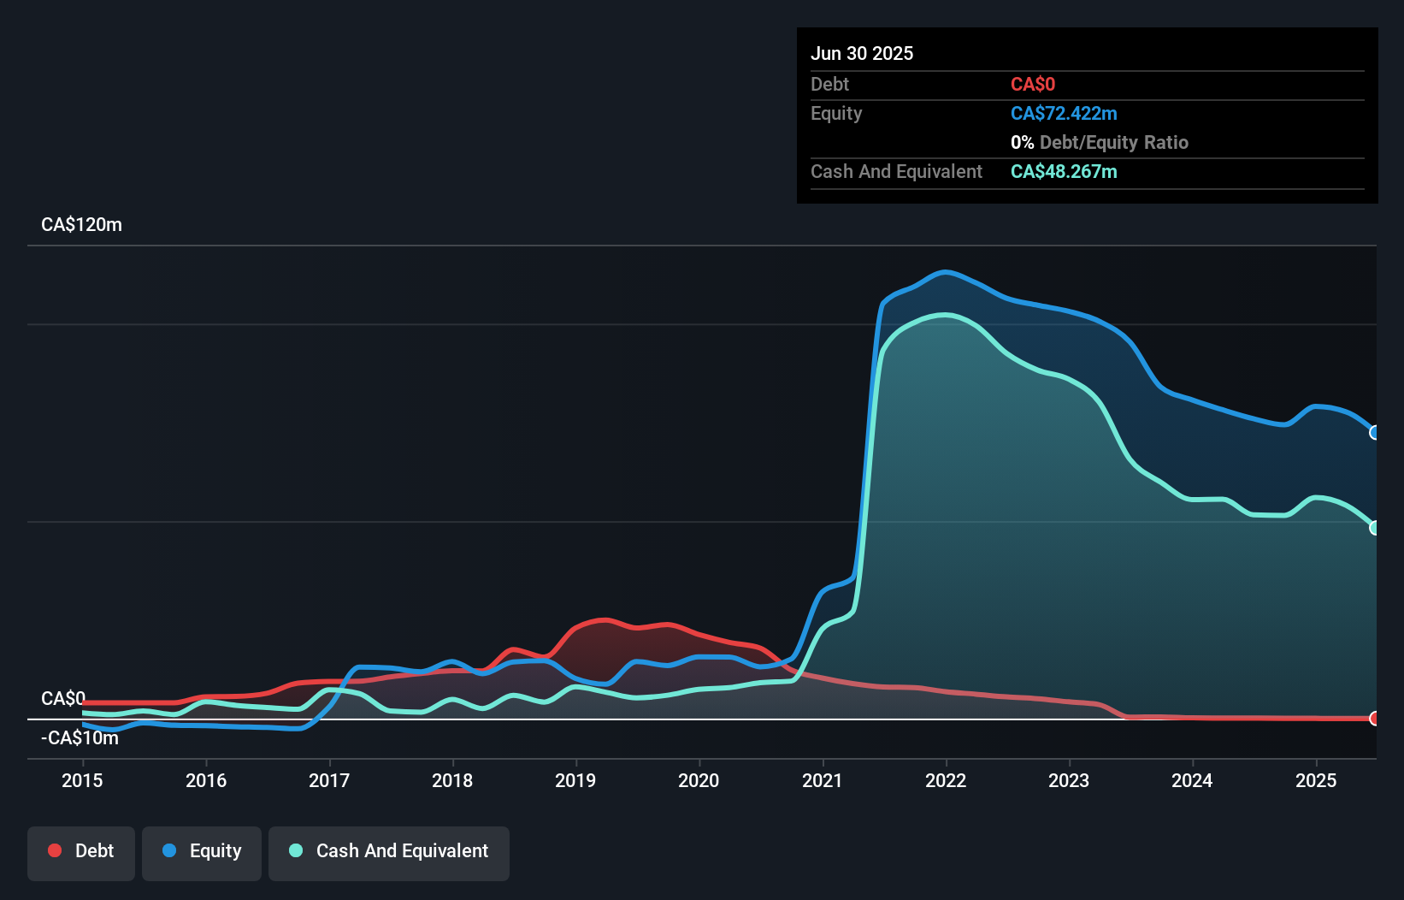Click the CA$120m gridline label
Image resolution: width=1404 pixels, height=900 pixels.
(81, 224)
